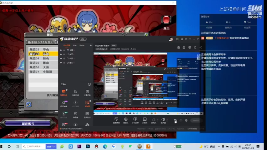Add a 摄像头 camera source
This screenshot has width=267, height=150.
(x=126, y=120)
